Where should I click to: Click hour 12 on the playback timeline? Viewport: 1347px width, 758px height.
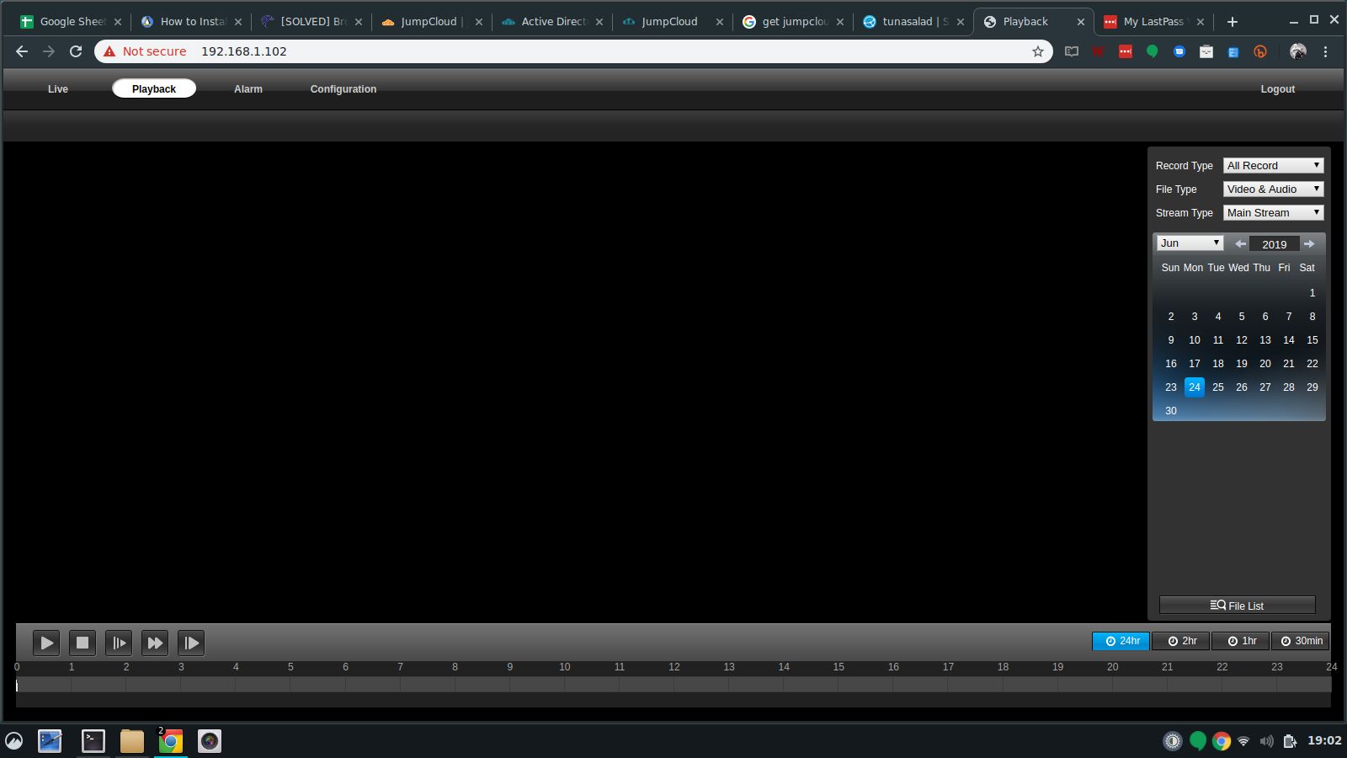(x=674, y=685)
